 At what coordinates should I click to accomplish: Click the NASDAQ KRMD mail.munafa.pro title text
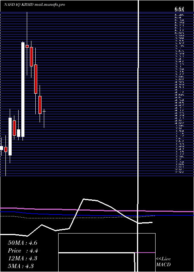tap(34, 5)
